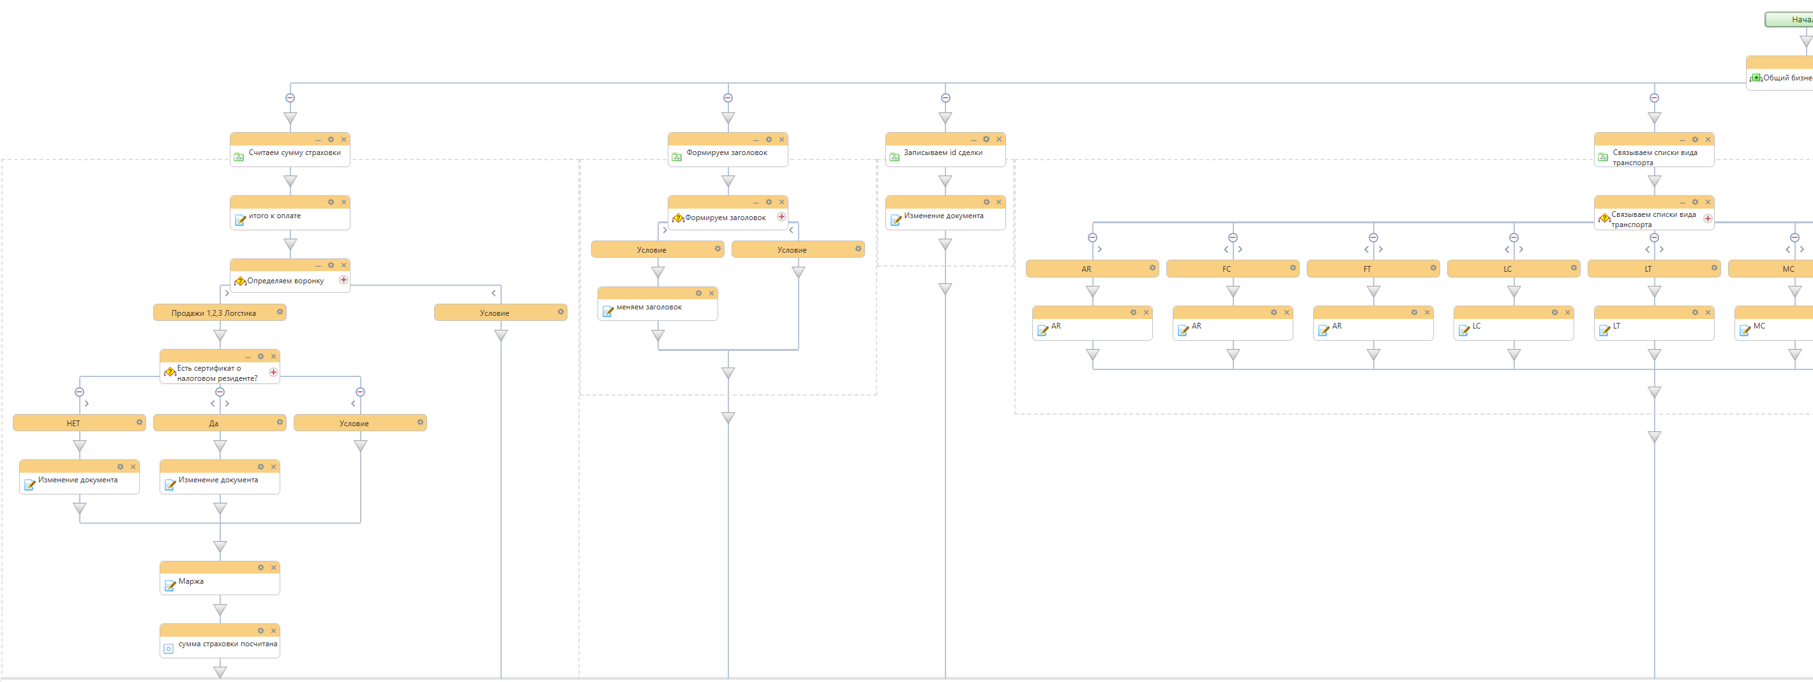Delete the 'Изменение документа' block under 'НЕТ'
1813x682 pixels.
coord(133,467)
